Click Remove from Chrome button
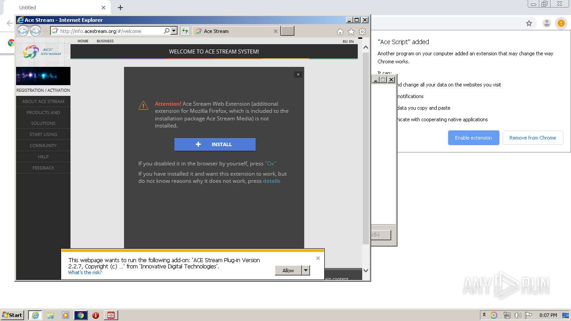571x321 pixels. 533,138
